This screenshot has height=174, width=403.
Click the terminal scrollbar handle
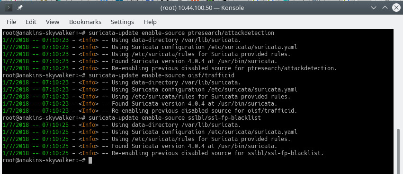[x=398, y=151]
